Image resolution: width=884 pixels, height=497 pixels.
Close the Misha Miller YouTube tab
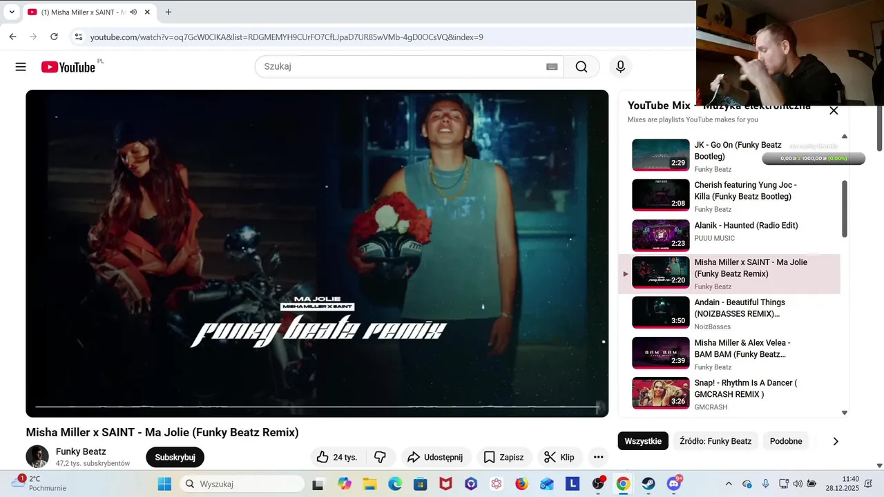tap(147, 12)
